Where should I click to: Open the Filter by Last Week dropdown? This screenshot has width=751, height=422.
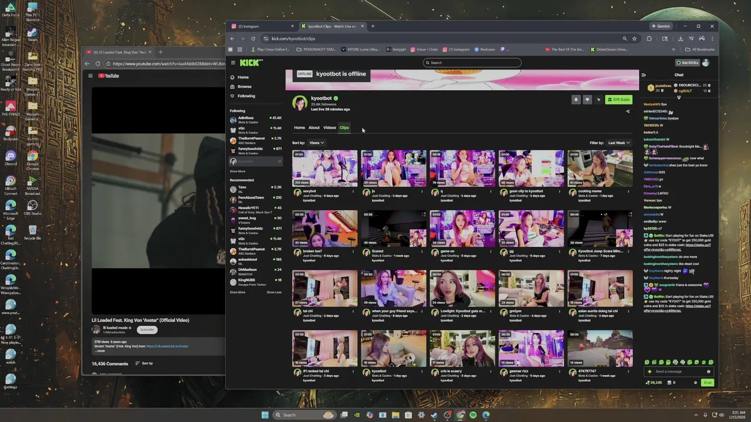(619, 142)
